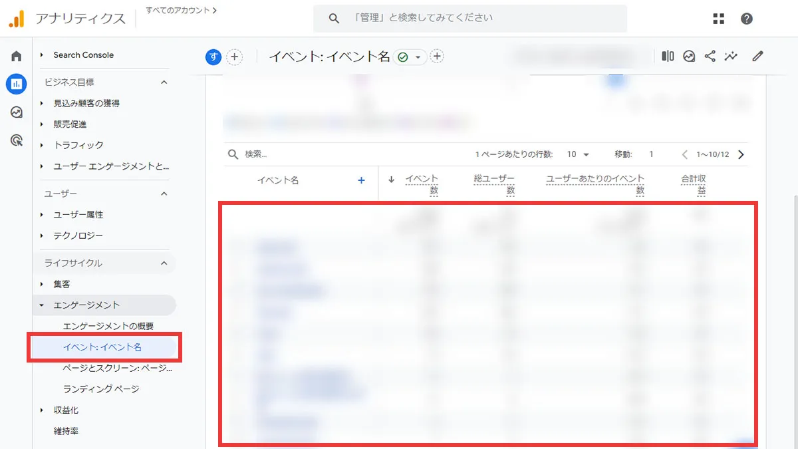This screenshot has height=449, width=798.
Task: Go to next page with the pagination arrow
Action: 740,154
